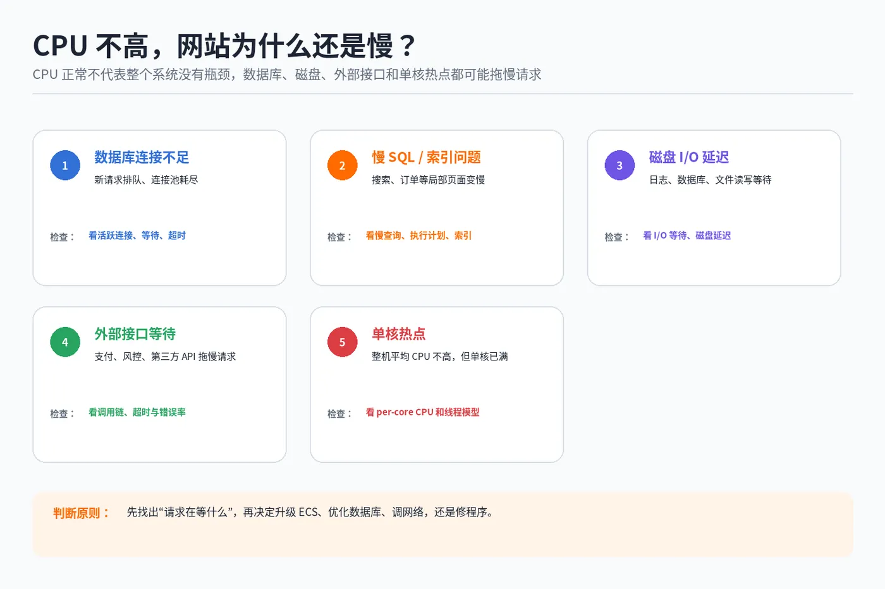This screenshot has height=589, width=885.
Task: Click the sentence starting 先找出“请求在等什么”
Action: (310, 512)
